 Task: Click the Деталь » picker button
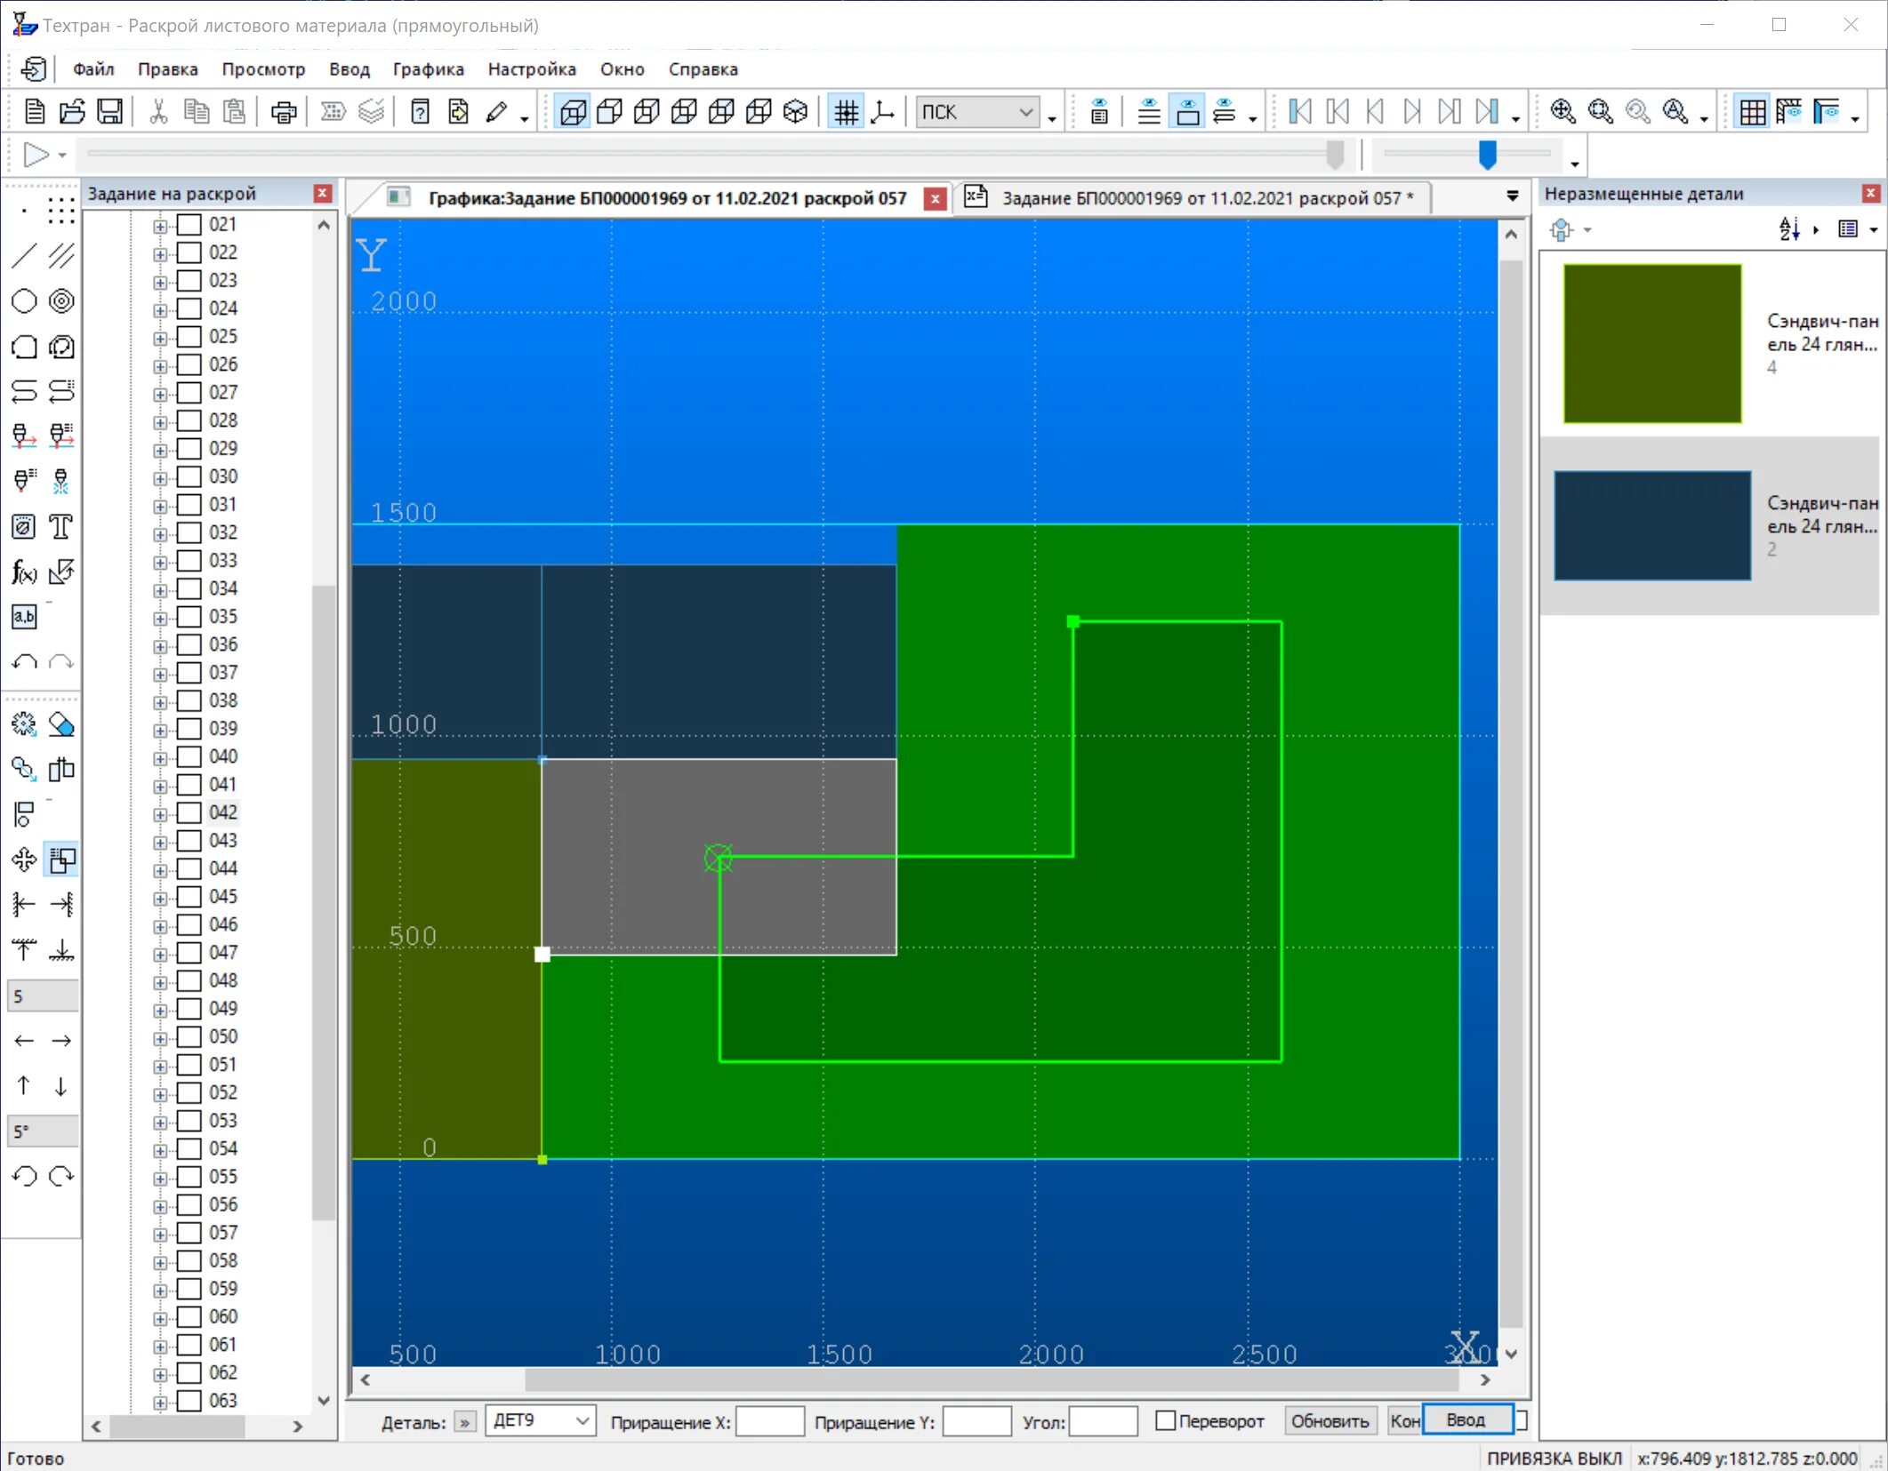tap(465, 1421)
